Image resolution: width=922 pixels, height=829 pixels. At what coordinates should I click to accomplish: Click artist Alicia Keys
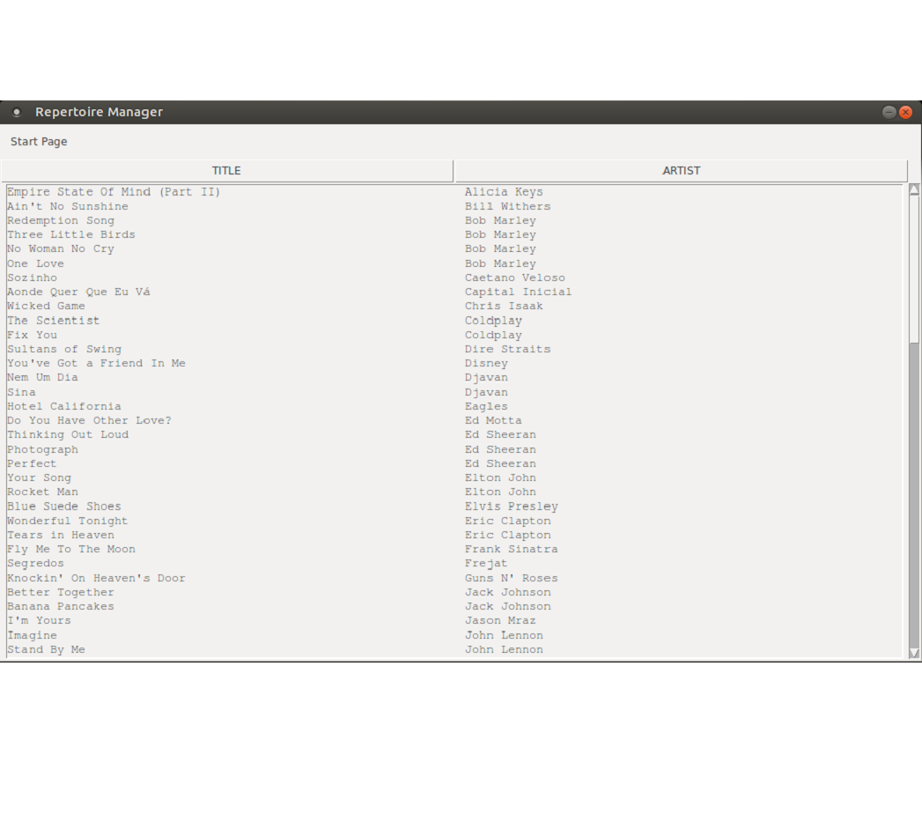pyautogui.click(x=504, y=192)
